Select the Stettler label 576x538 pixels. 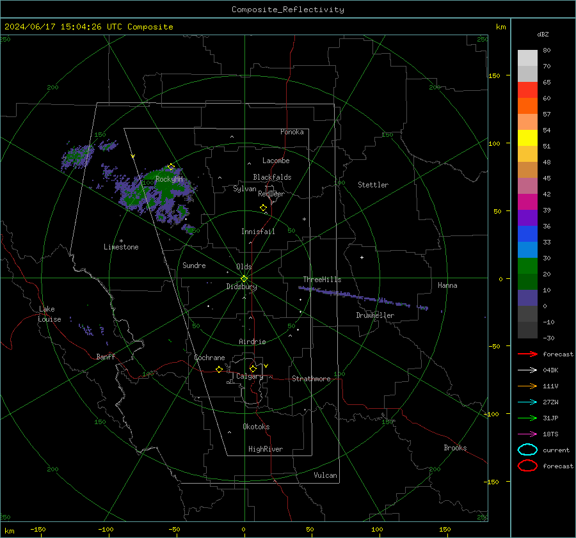click(373, 185)
